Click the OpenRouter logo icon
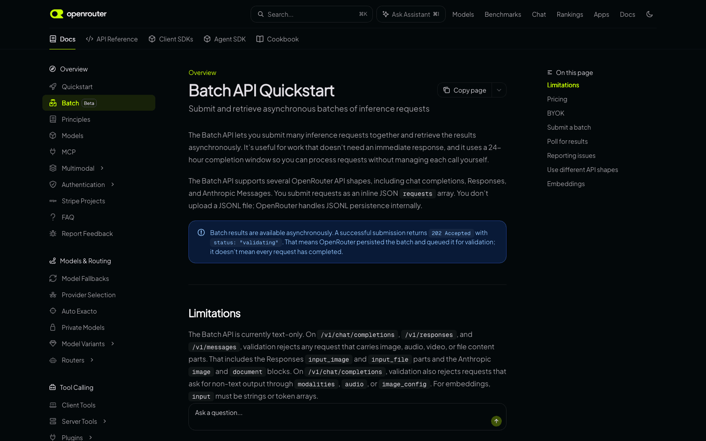The width and height of the screenshot is (706, 441). coord(56,14)
